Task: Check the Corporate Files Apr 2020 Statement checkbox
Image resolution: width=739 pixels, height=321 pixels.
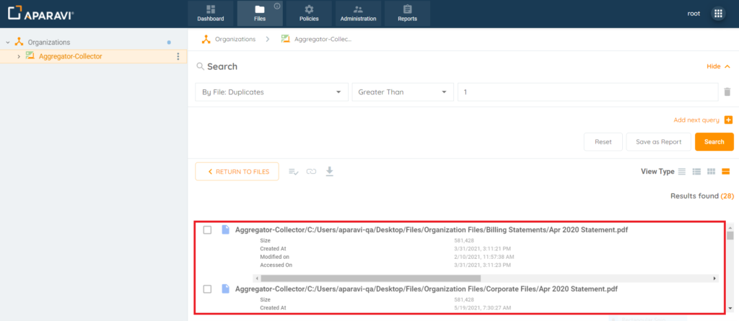Action: pos(207,289)
